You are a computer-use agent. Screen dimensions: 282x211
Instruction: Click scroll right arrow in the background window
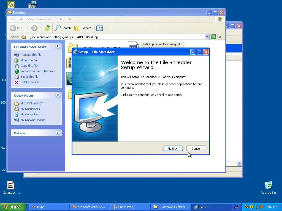click(239, 163)
